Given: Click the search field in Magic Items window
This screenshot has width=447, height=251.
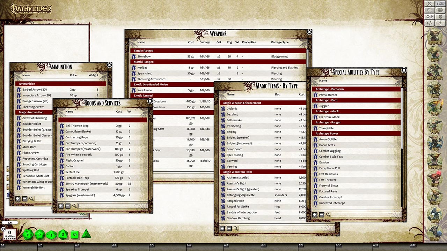Looking at the screenshot, I should click(x=286, y=228).
